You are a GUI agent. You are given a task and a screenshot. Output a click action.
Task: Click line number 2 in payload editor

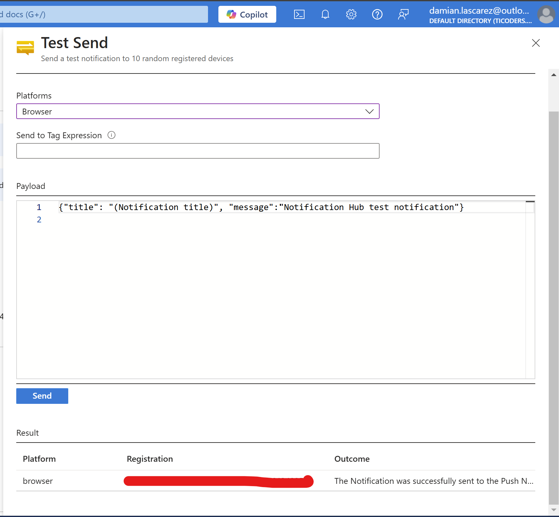(x=39, y=219)
